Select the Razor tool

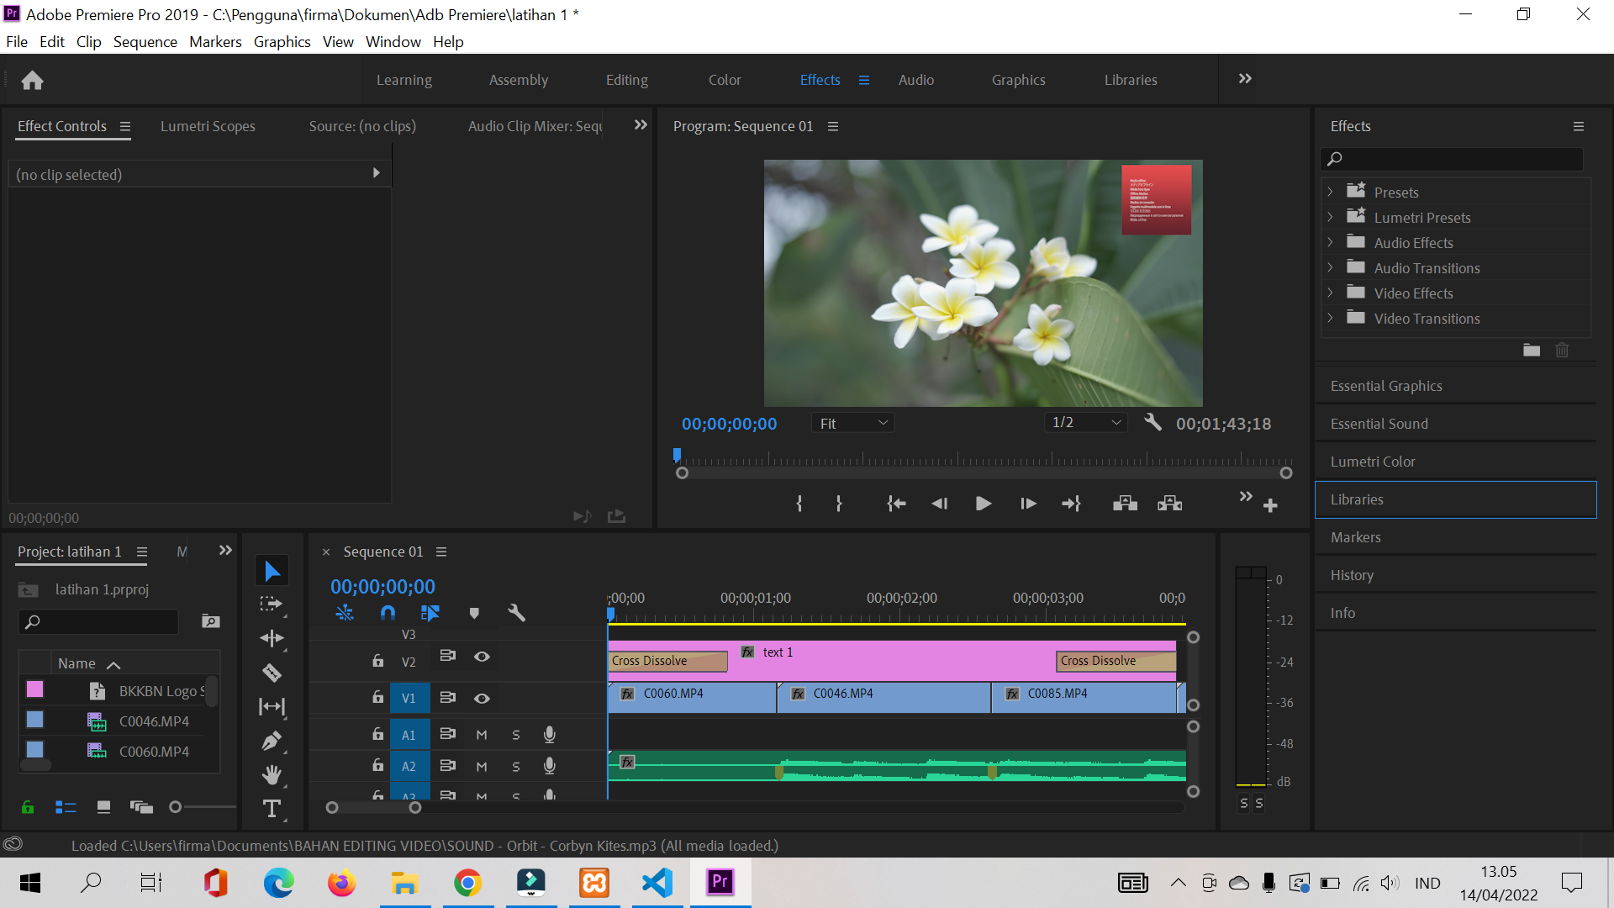[x=272, y=673]
